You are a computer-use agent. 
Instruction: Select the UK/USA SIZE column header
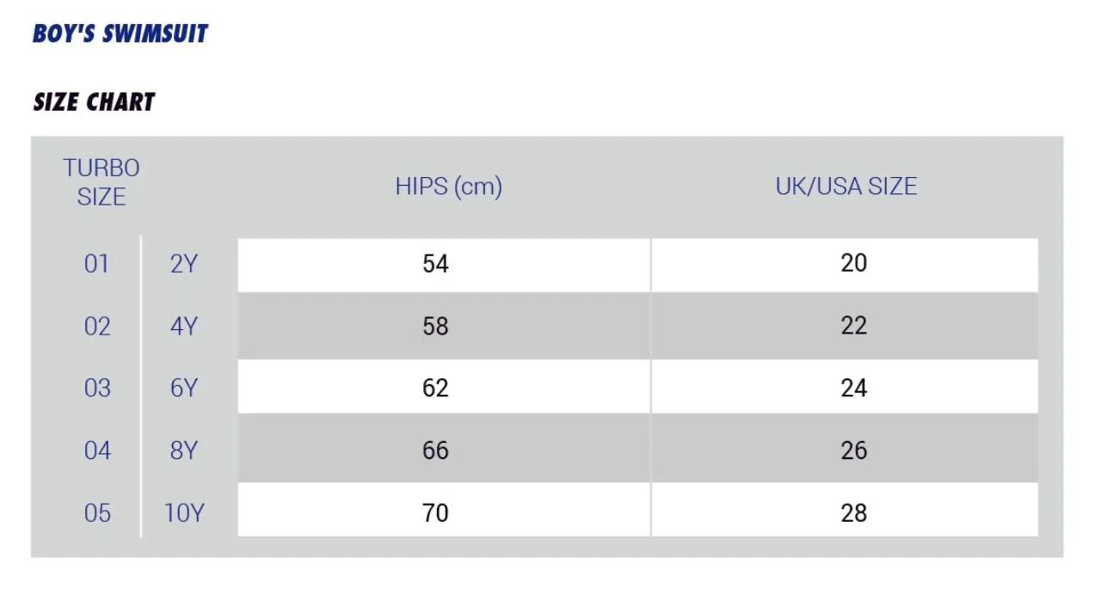point(846,187)
